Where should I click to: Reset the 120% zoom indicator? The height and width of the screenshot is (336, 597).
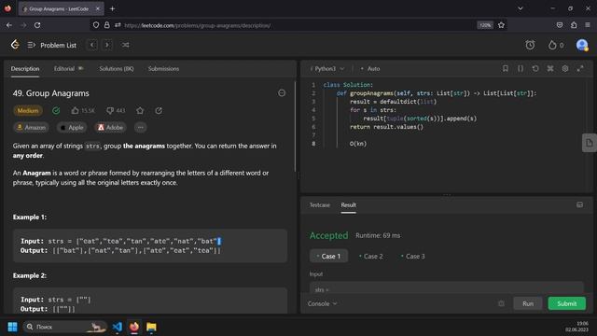point(485,25)
